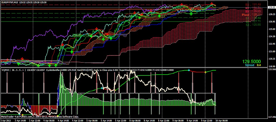Click the 125.60 price axis label
The image size is (276, 122).
[272, 29]
